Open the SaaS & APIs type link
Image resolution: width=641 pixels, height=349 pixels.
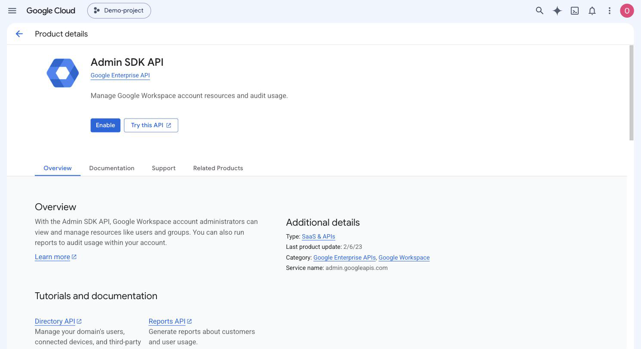tap(318, 236)
